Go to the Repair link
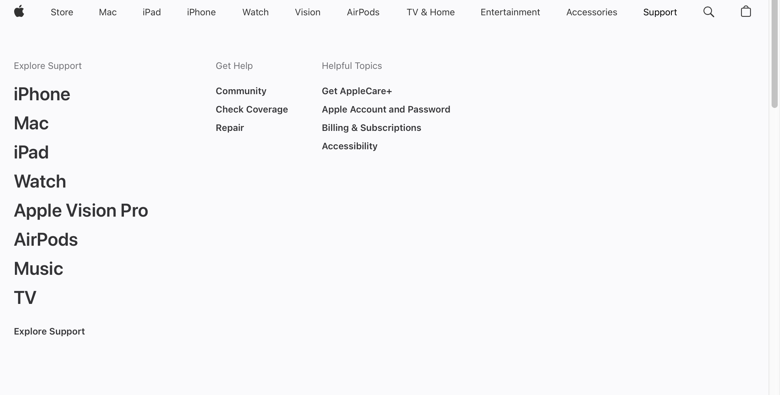Viewport: 780px width, 395px height. (230, 128)
